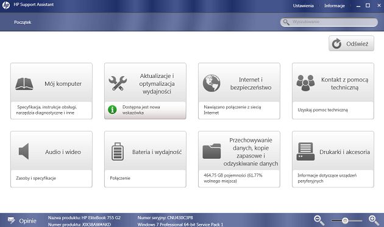Click 'Nazwa produktu: HP EliteBook 755 G2'
384x227 pixels.
pyautogui.click(x=84, y=217)
